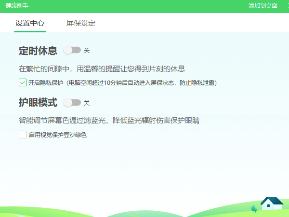Click 添加到桌面 link in title bar

click(263, 6)
